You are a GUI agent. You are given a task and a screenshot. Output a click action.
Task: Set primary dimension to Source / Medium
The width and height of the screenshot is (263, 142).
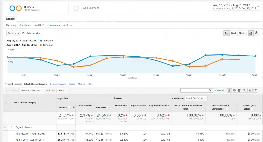(58, 84)
